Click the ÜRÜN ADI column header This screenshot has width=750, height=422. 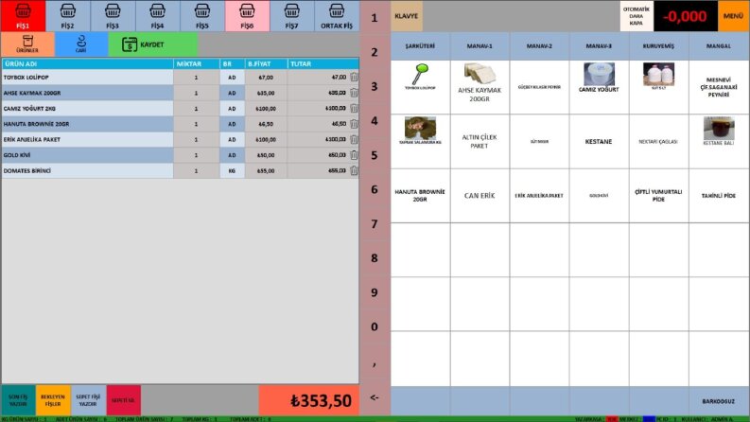tap(88, 63)
